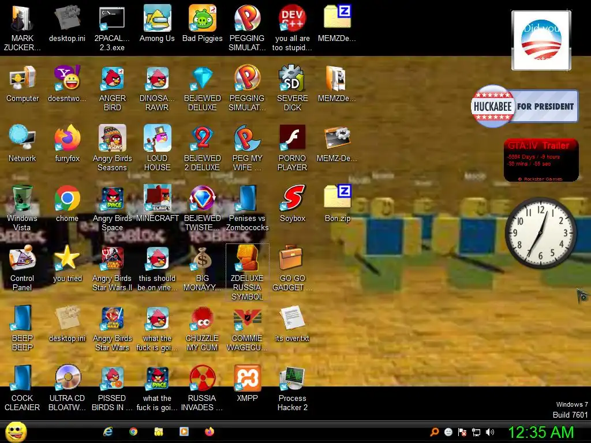
Task: Open Internet Explorer from the taskbar
Action: pyautogui.click(x=108, y=431)
